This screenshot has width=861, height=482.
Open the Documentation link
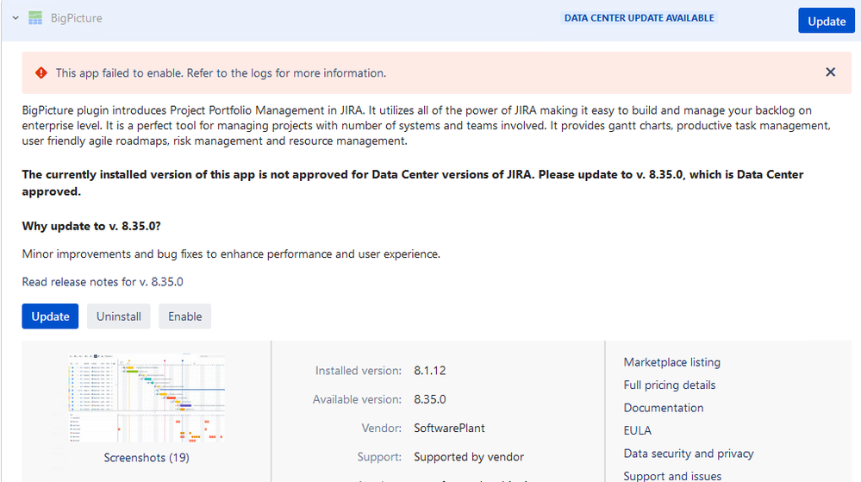(664, 408)
